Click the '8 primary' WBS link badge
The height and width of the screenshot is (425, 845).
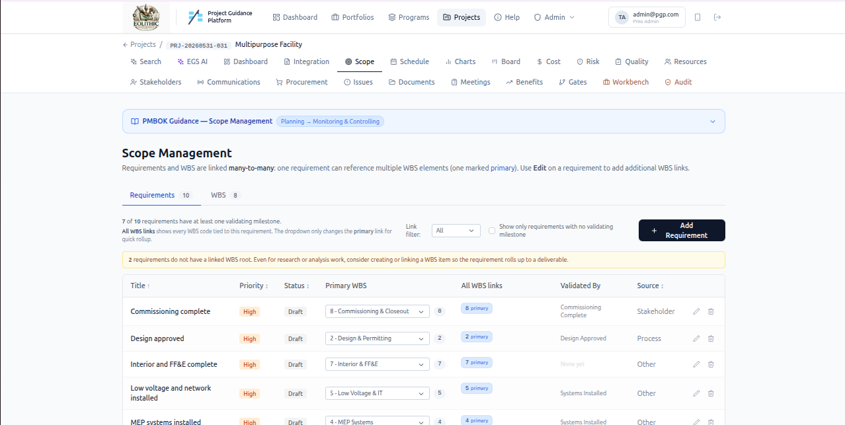477,309
